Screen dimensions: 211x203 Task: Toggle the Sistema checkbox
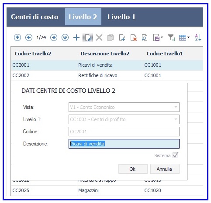pos(176,156)
